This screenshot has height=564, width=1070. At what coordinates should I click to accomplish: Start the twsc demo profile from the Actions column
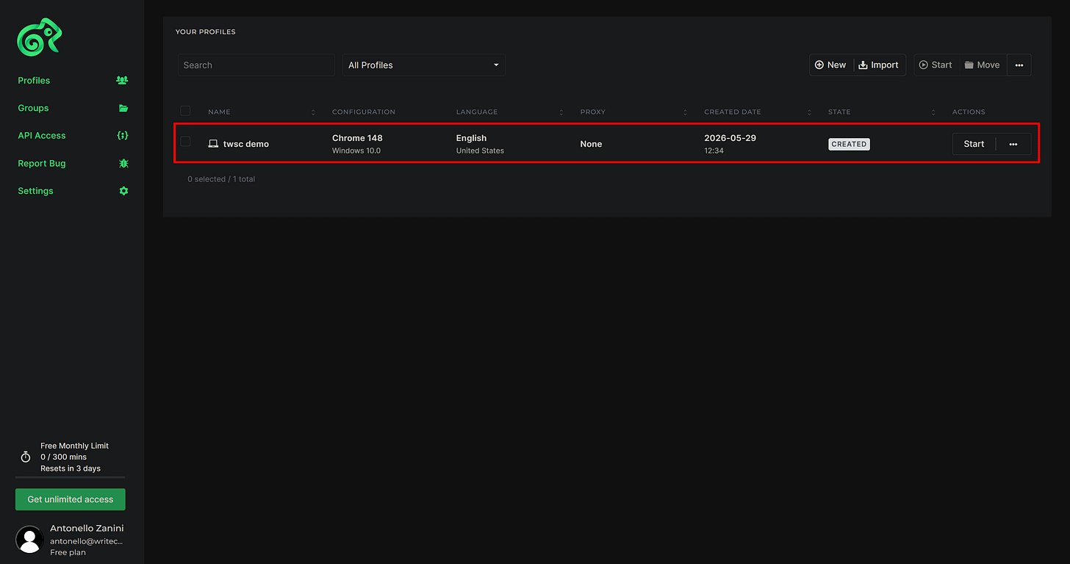[974, 144]
